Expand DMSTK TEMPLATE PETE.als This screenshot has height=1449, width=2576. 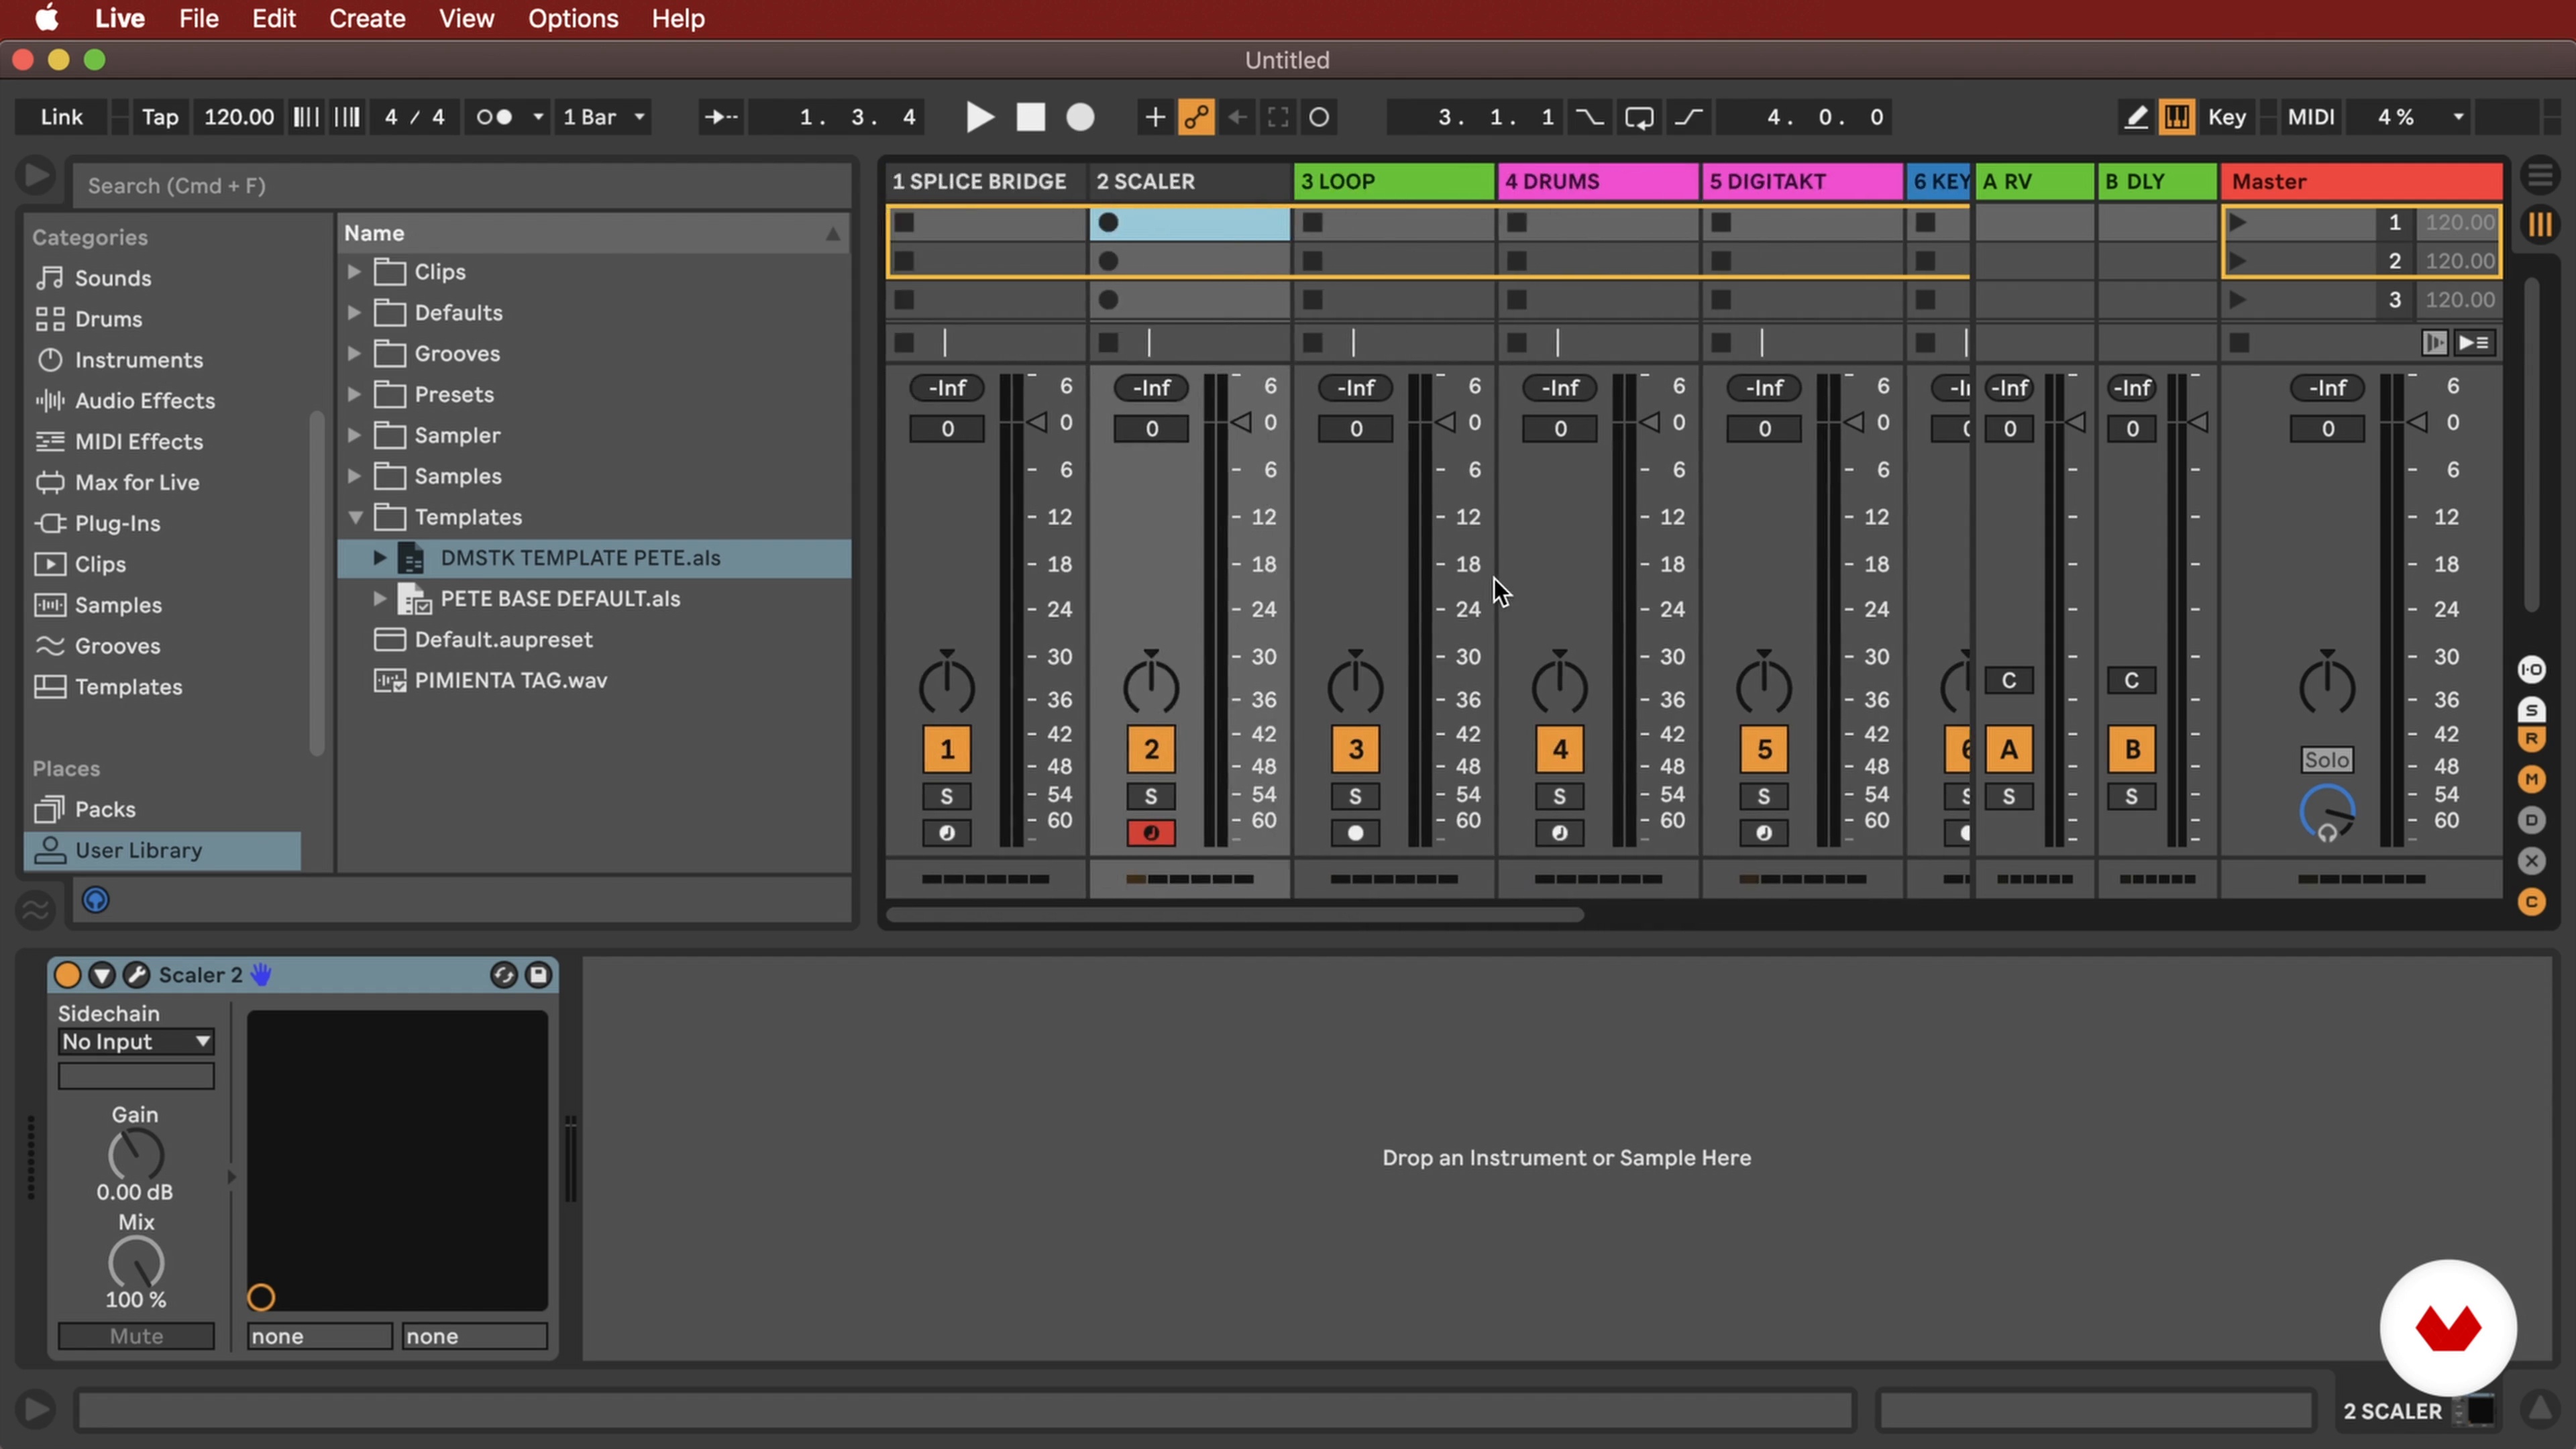380,558
